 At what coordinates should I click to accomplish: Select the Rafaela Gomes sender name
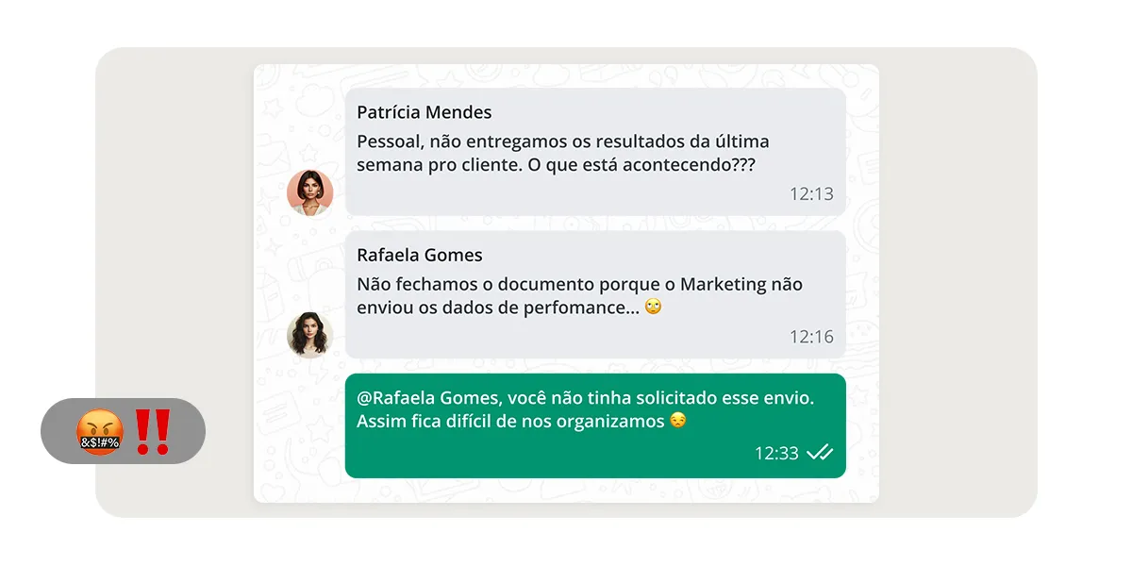click(420, 255)
